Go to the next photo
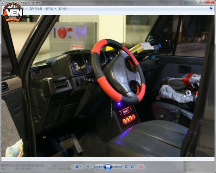 tap(117, 167)
